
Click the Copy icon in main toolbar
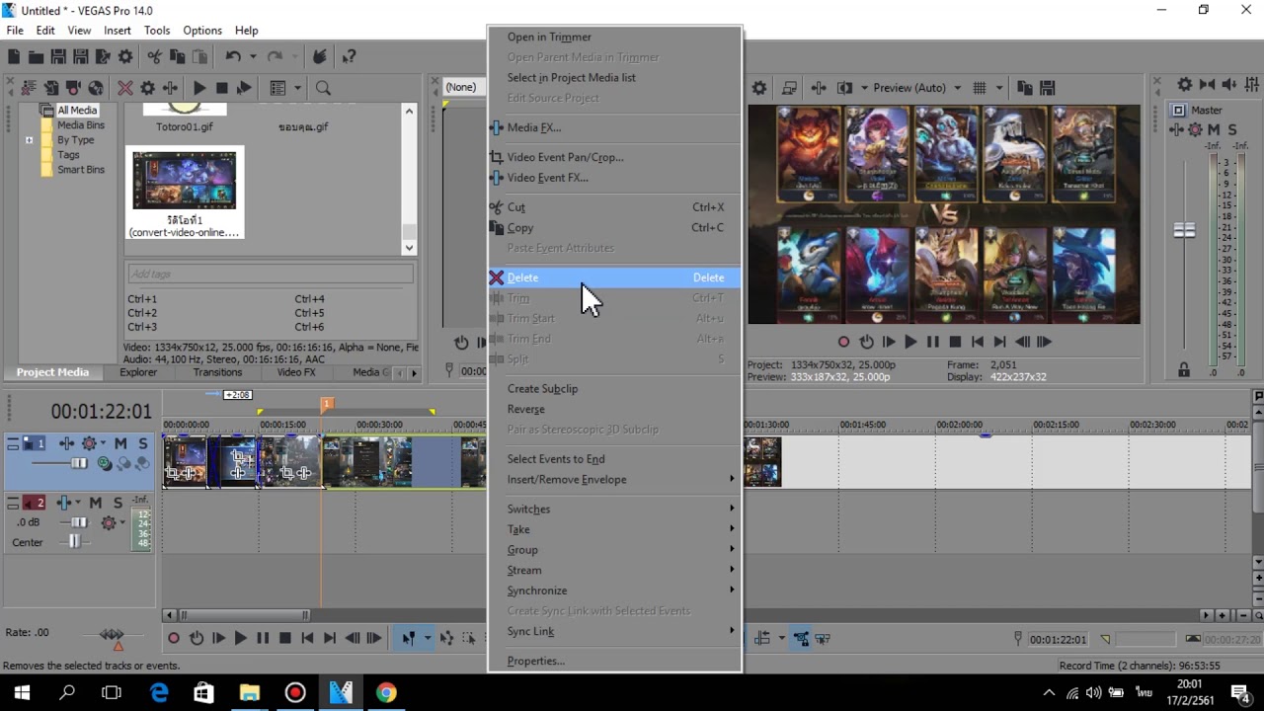(x=178, y=57)
